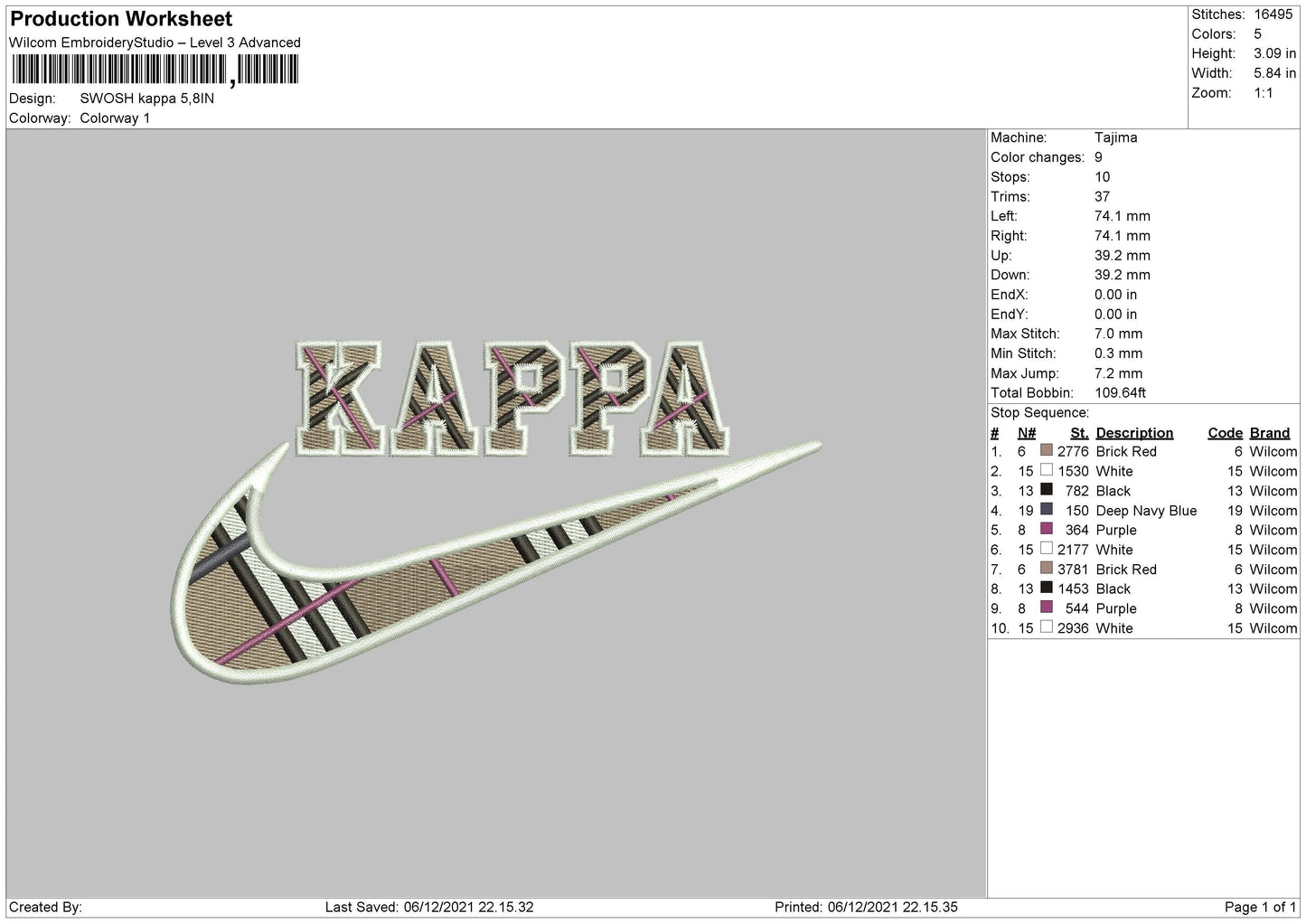Viewport: 1306px width, 923px height.
Task: Click the Trims value 37
Action: tap(1102, 196)
